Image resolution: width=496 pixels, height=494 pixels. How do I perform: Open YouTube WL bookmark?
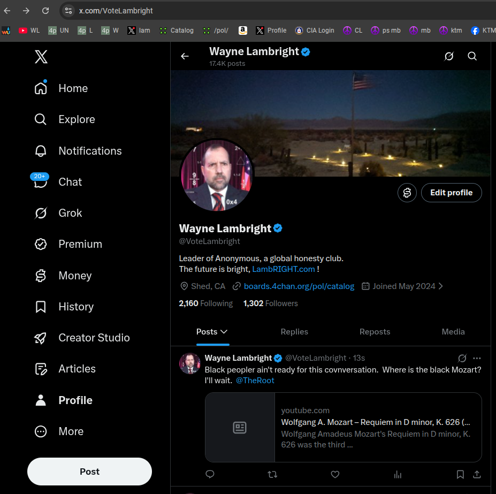[x=29, y=31]
